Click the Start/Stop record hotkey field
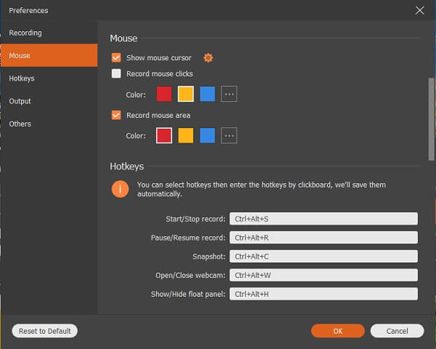Image resolution: width=436 pixels, height=349 pixels. 323,218
